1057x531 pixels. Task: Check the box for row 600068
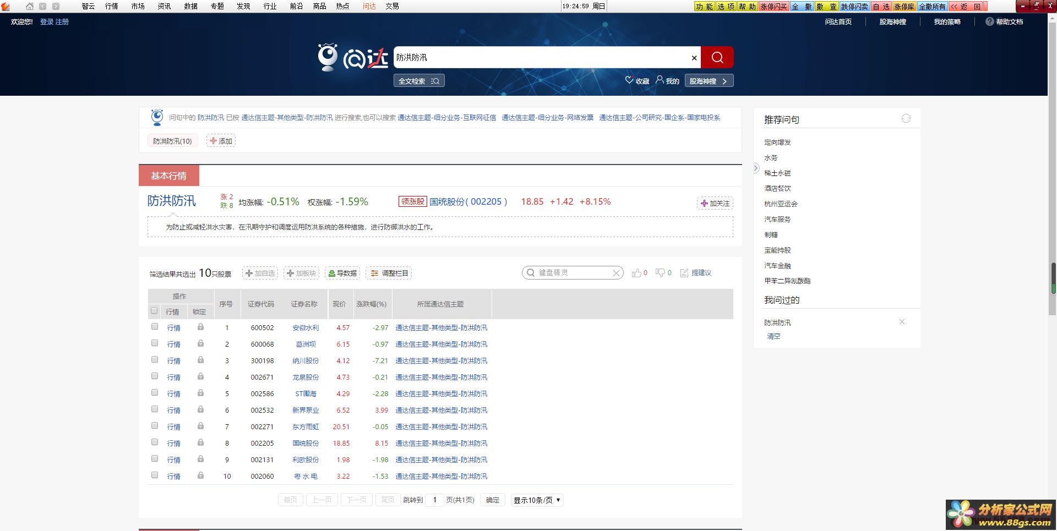(155, 343)
